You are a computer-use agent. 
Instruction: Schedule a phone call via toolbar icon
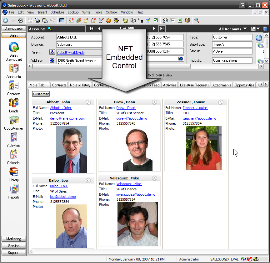[126, 20]
